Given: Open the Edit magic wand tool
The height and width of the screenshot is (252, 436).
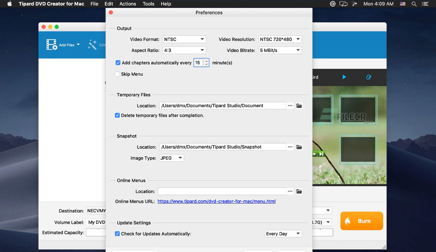Looking at the screenshot, I should [x=92, y=45].
